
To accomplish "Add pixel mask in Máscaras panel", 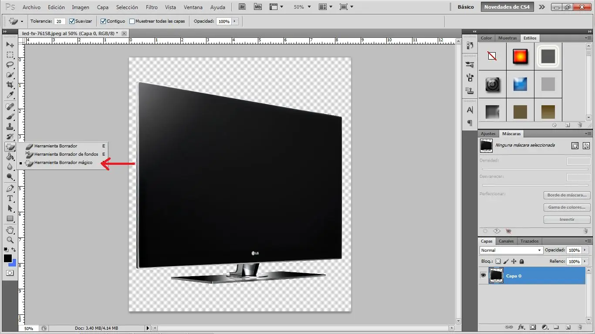I will click(x=575, y=146).
